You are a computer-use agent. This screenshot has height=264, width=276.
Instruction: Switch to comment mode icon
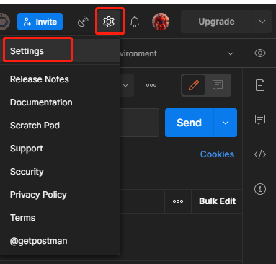tap(218, 85)
